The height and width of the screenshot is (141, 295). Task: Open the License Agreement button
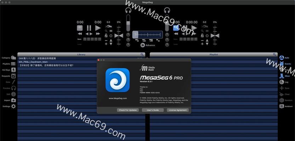pos(178,110)
